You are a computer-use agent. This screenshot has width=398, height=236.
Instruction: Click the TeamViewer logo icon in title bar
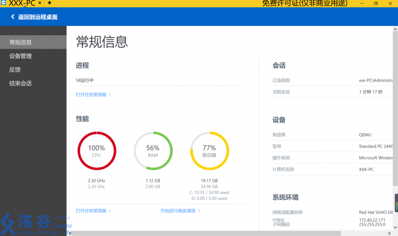click(x=3, y=3)
